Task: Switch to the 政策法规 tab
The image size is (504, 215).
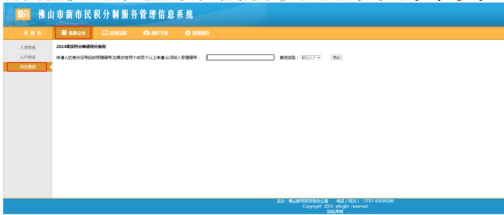Action: point(115,33)
